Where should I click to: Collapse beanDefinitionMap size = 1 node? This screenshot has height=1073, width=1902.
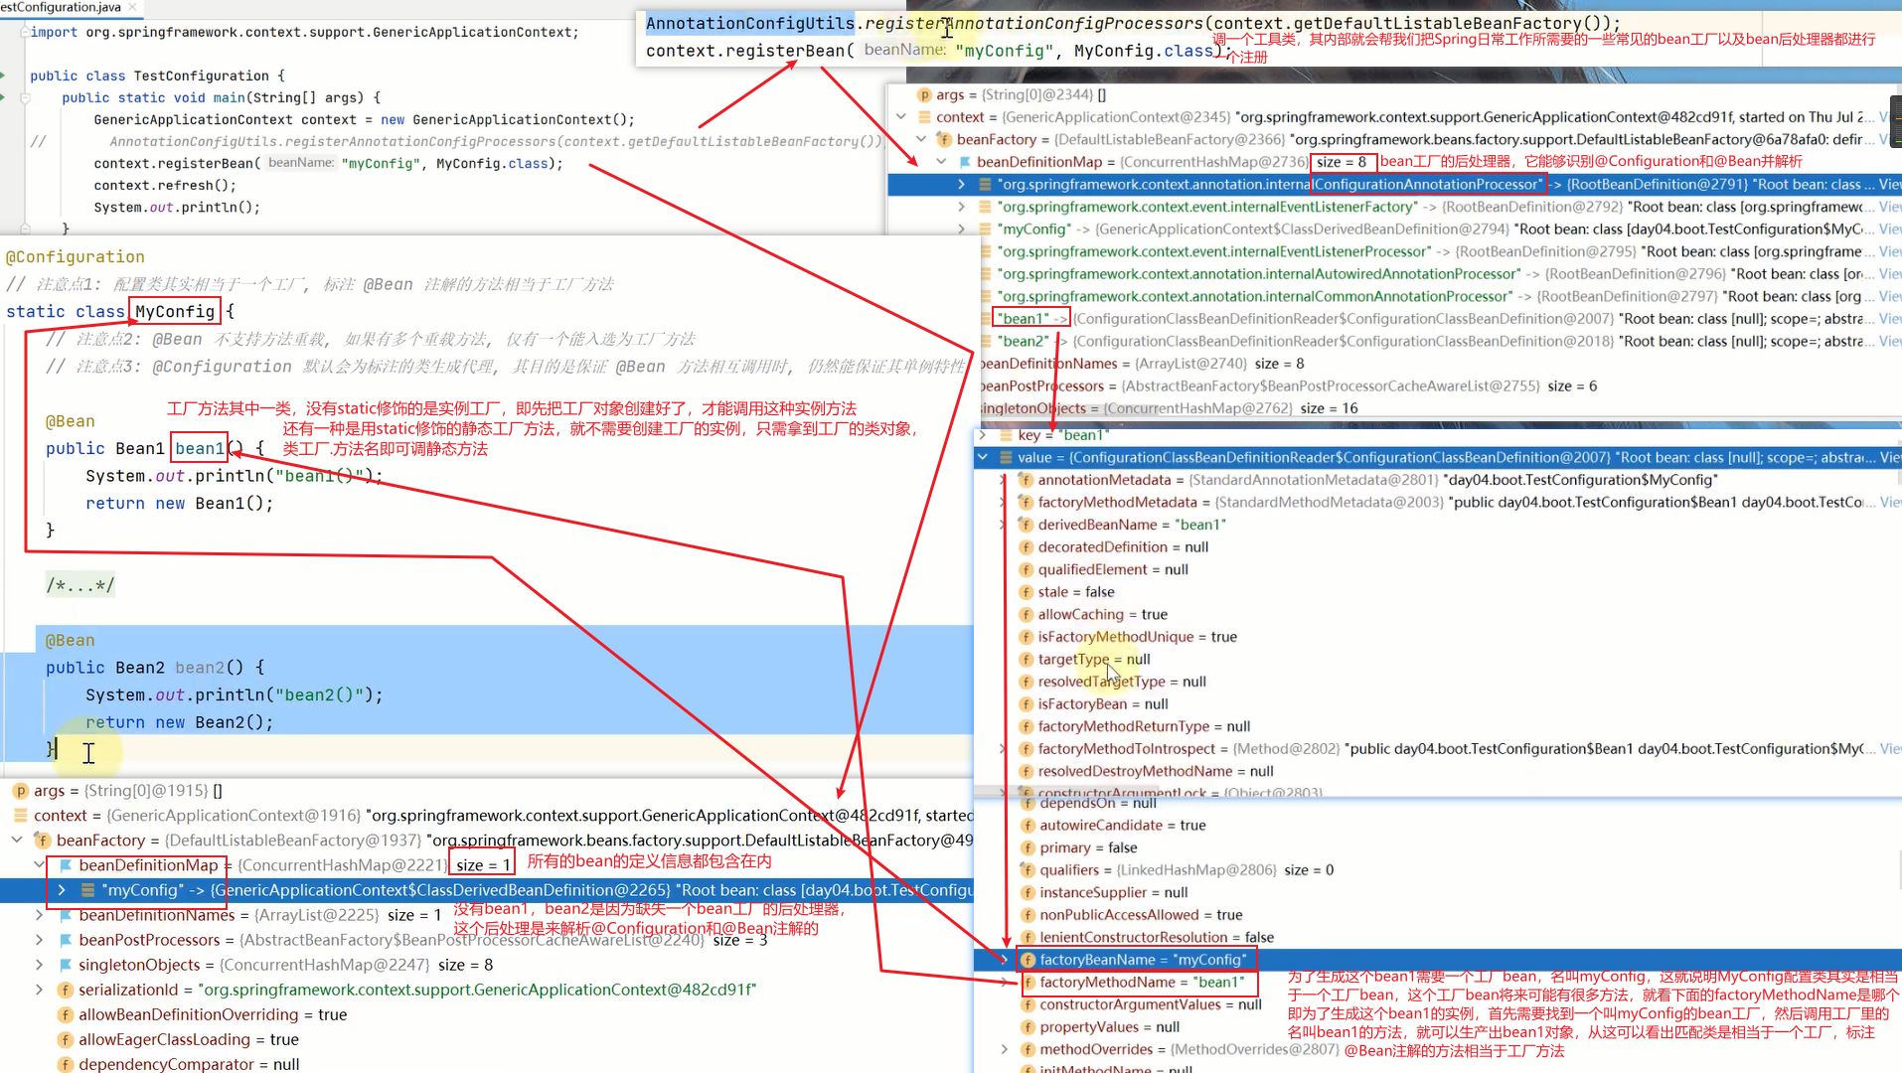pyautogui.click(x=39, y=865)
